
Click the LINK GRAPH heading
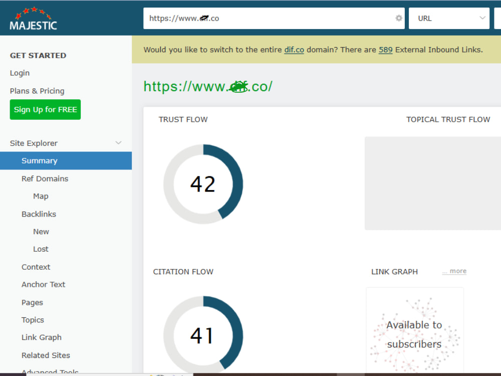(395, 272)
